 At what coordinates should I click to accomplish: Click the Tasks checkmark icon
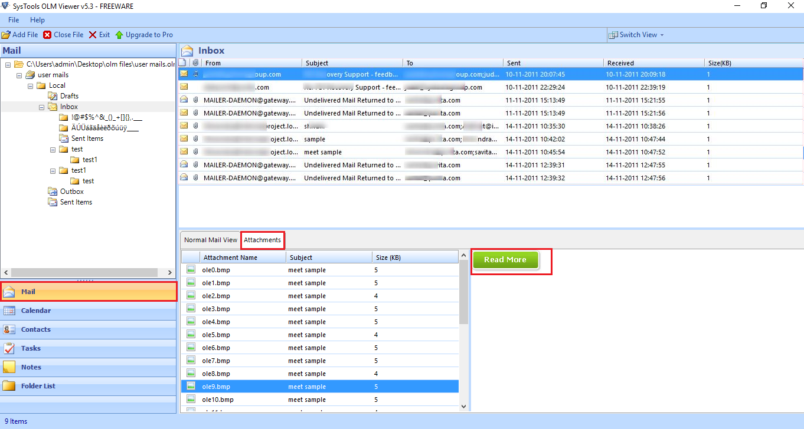pos(9,348)
